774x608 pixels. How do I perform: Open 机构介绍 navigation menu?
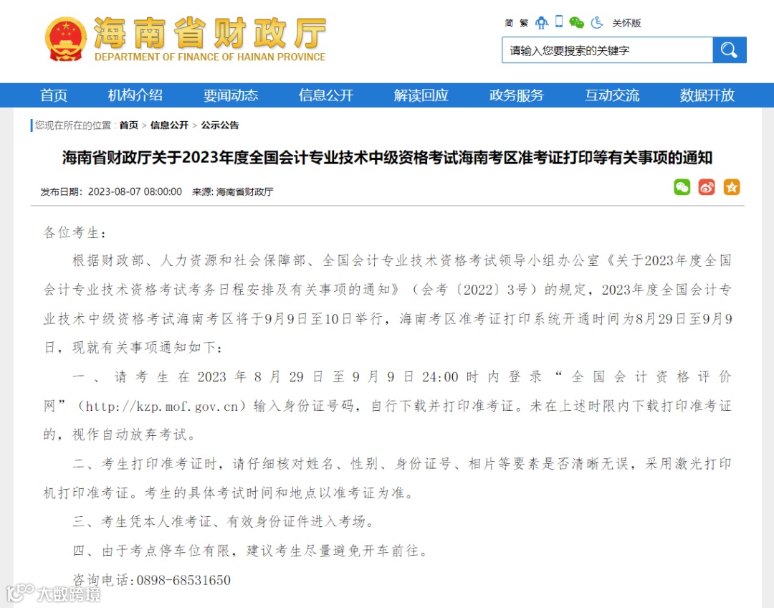pos(135,95)
